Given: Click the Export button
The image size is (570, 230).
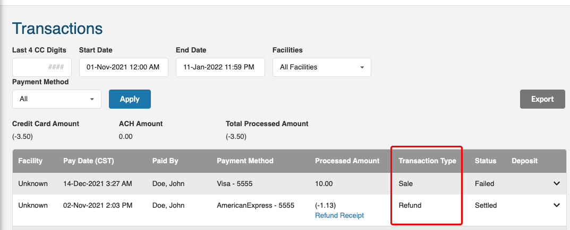Looking at the screenshot, I should pos(542,99).
